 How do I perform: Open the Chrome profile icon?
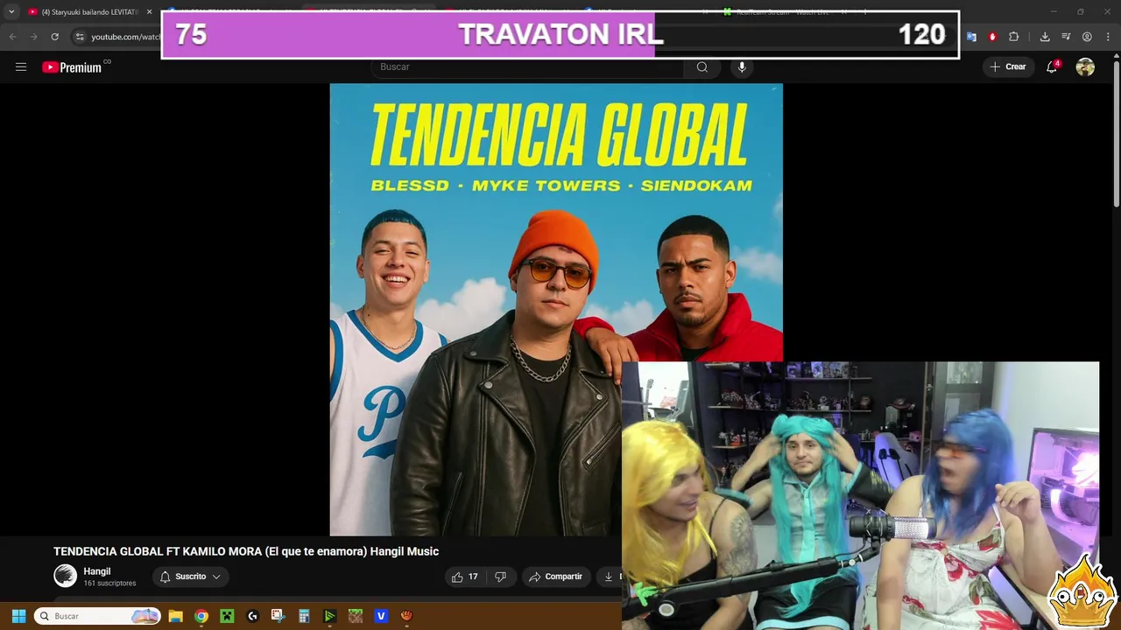tap(1087, 37)
